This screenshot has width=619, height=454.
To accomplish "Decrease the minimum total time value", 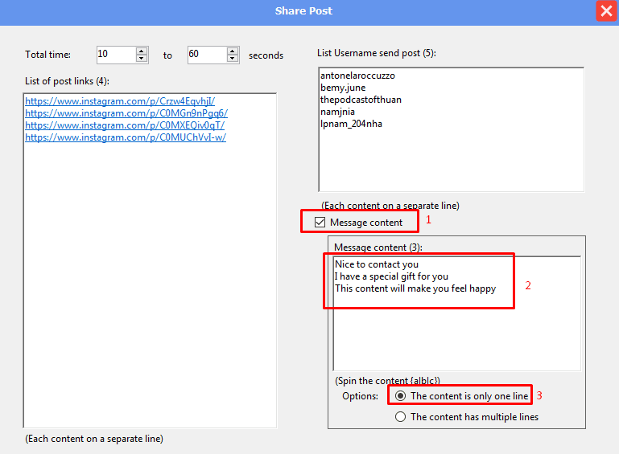I will pos(142,59).
